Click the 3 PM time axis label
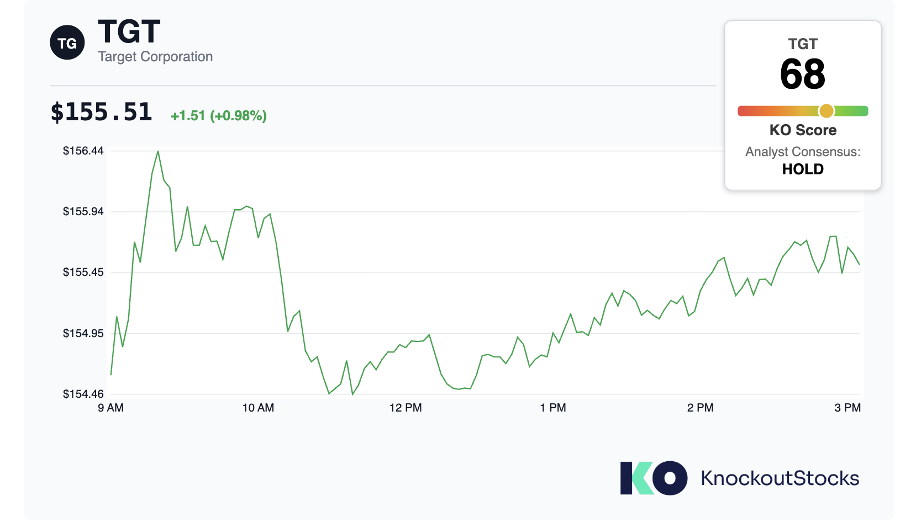 point(847,408)
